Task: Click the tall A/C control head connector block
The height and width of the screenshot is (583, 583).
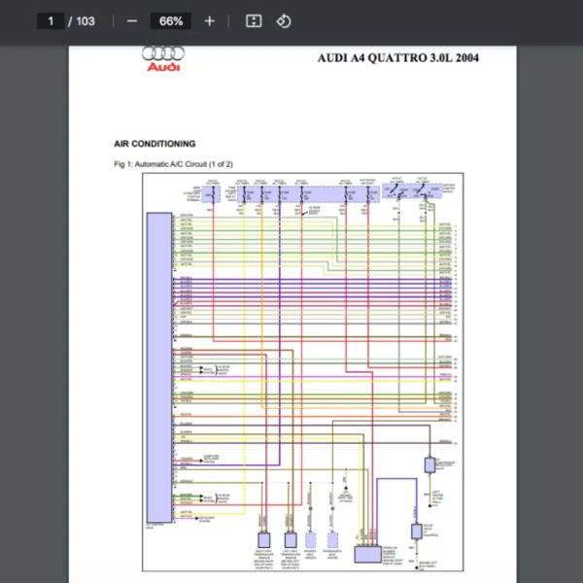Action: pos(157,367)
